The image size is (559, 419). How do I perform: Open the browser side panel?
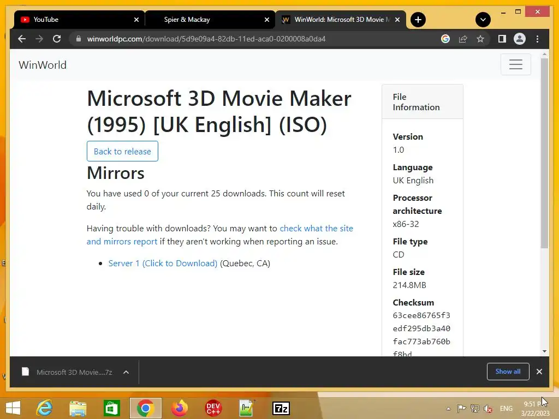[502, 39]
